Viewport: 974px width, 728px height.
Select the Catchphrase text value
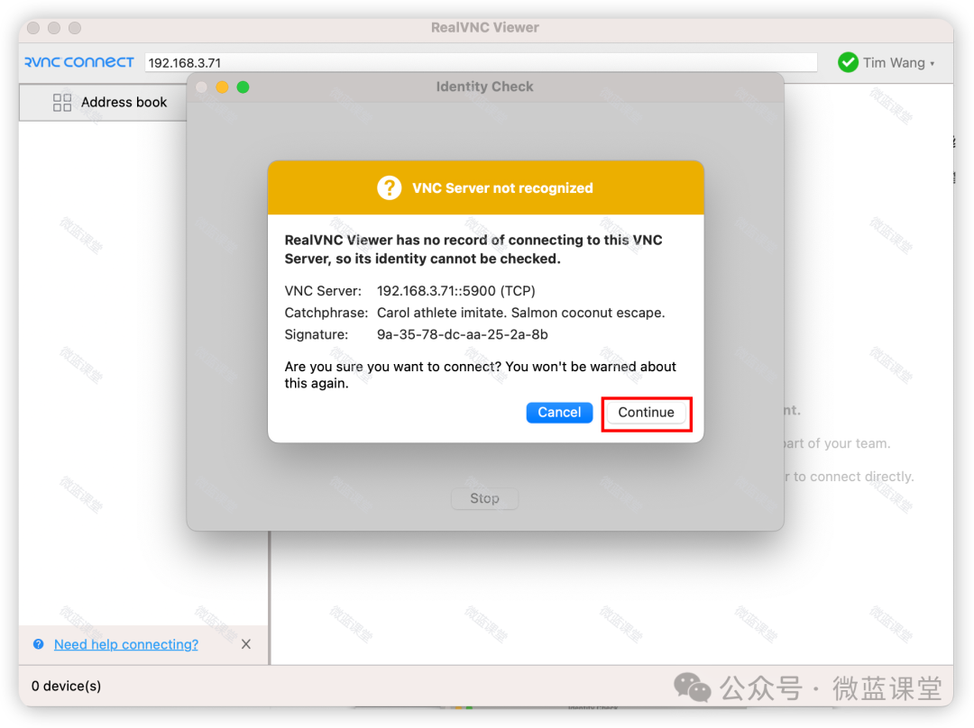pyautogui.click(x=520, y=313)
